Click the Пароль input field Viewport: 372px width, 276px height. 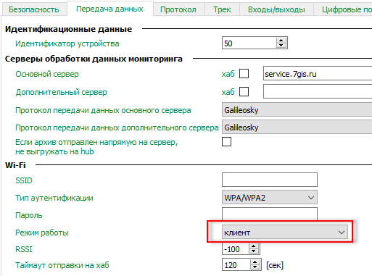270,214
